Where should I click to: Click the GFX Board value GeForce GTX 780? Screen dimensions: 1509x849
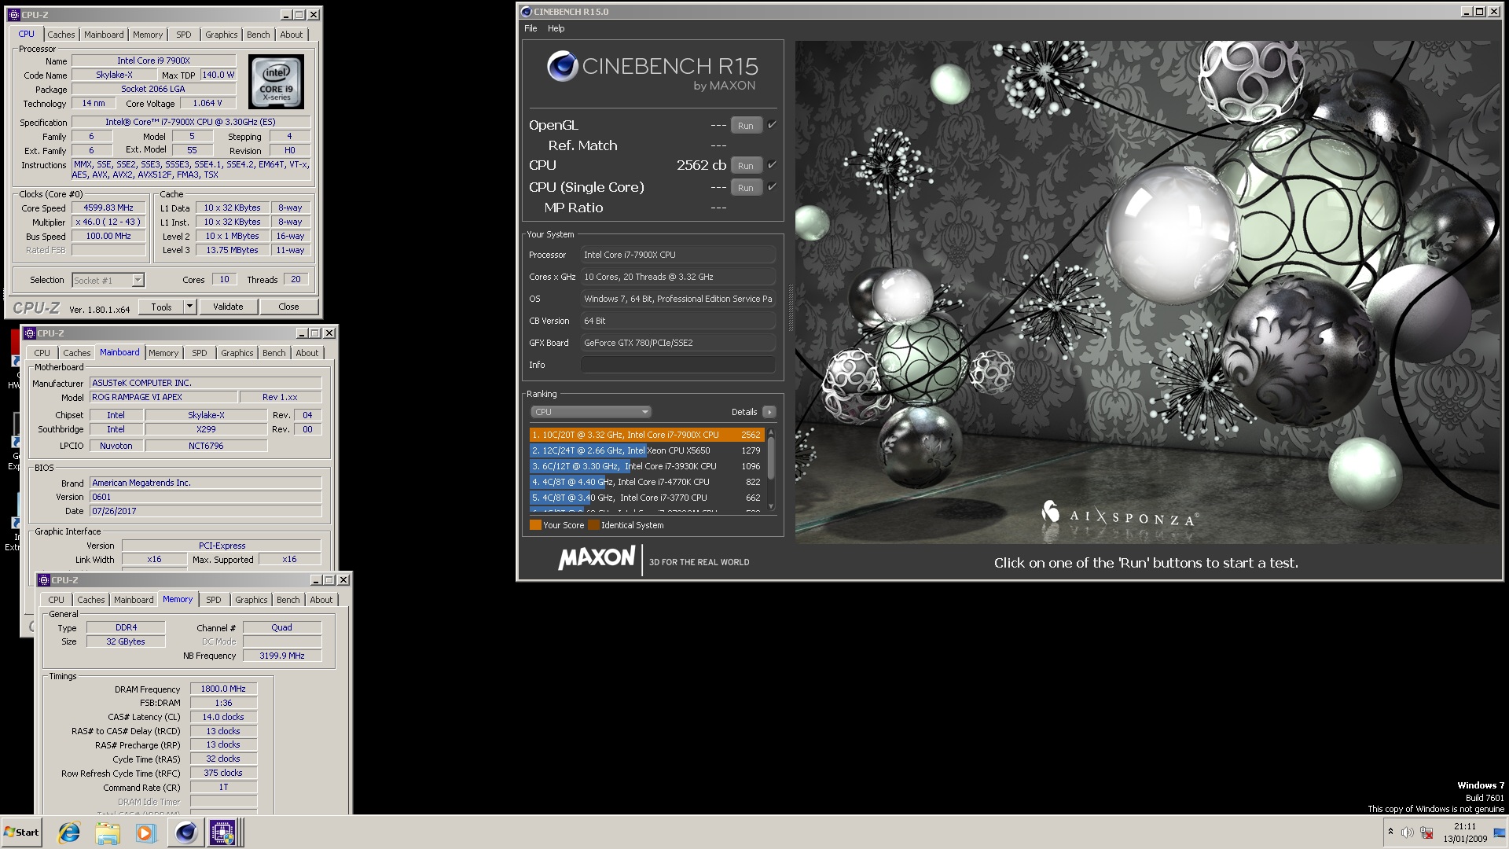tap(677, 343)
